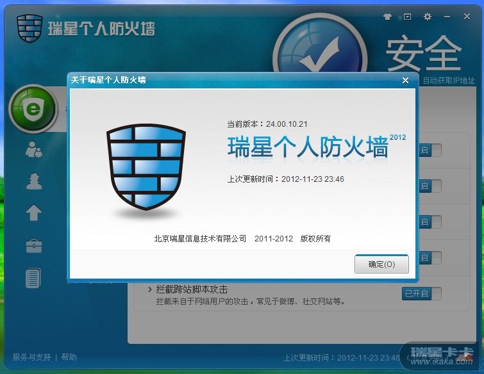Open the log document sidebar icon
Viewport: 484px width, 374px height.
(33, 278)
